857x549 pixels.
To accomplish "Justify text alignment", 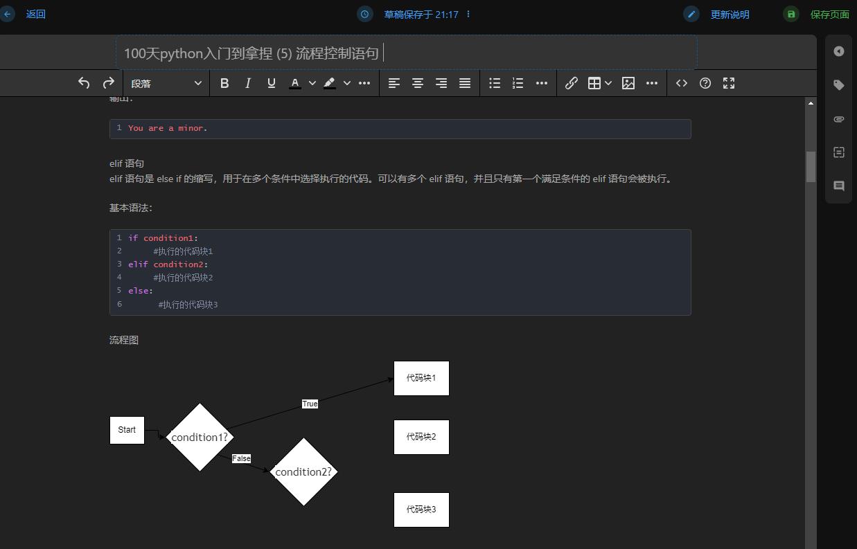I will (x=465, y=83).
